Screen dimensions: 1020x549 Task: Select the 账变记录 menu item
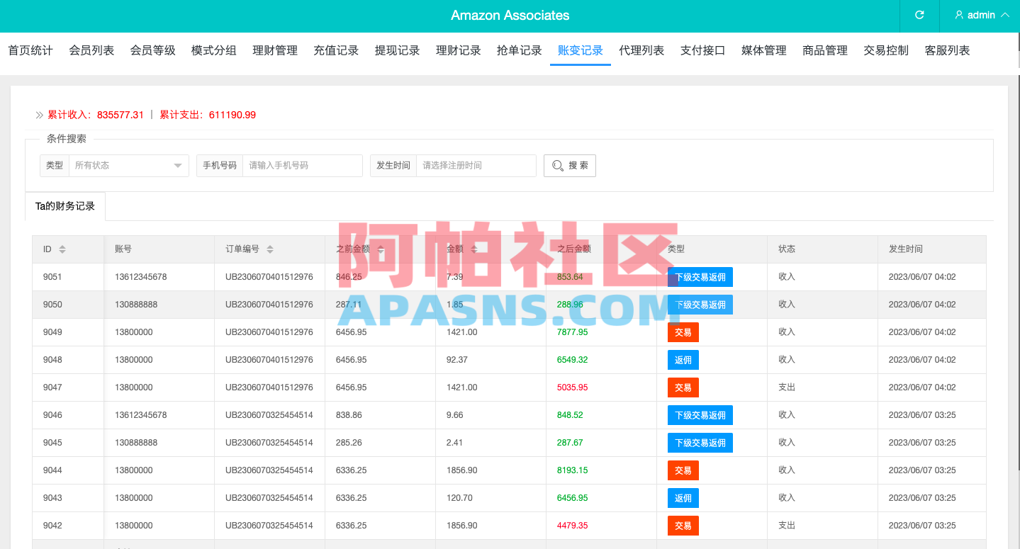tap(581, 50)
